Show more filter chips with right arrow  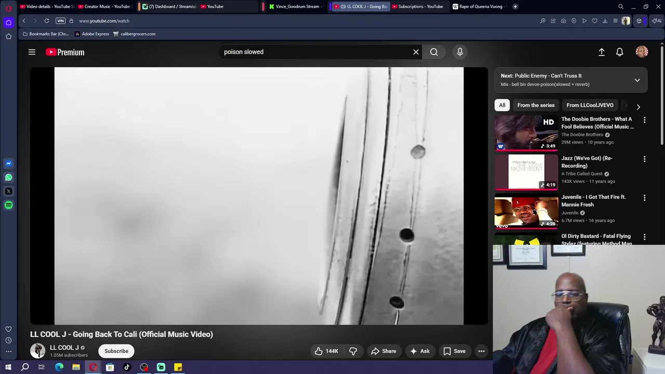pos(638,106)
